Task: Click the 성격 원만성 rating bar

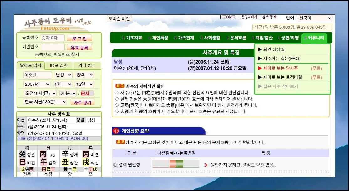Action: click(x=175, y=164)
